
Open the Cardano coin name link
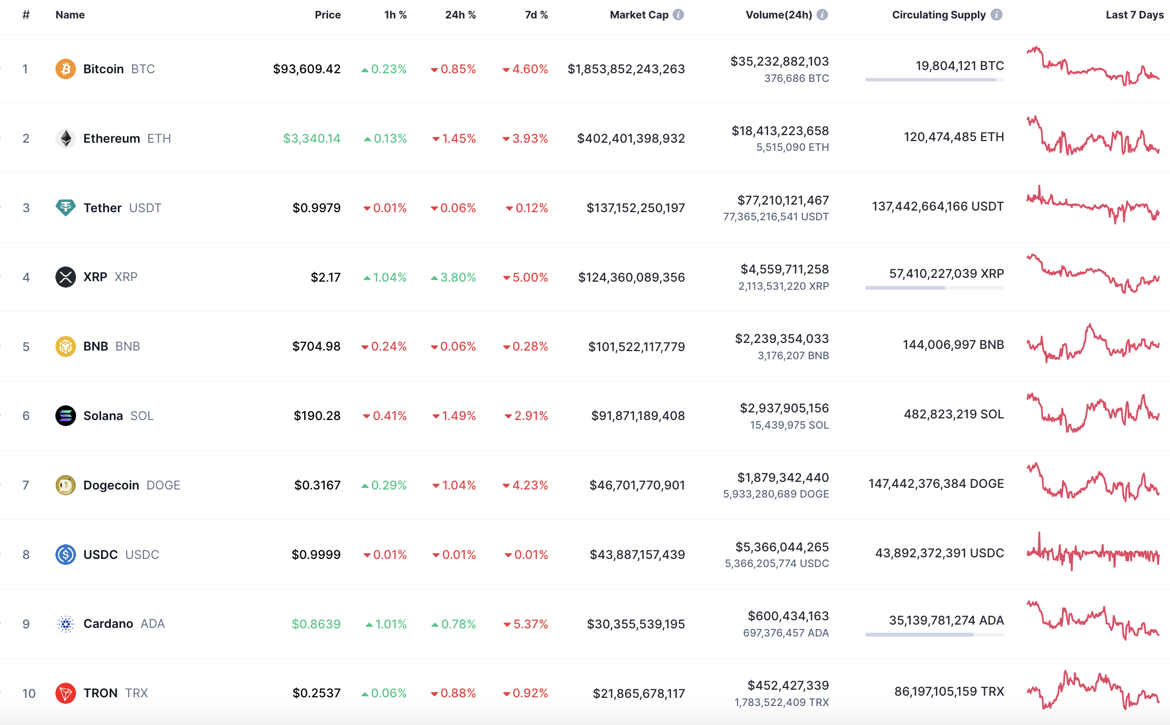coord(108,624)
